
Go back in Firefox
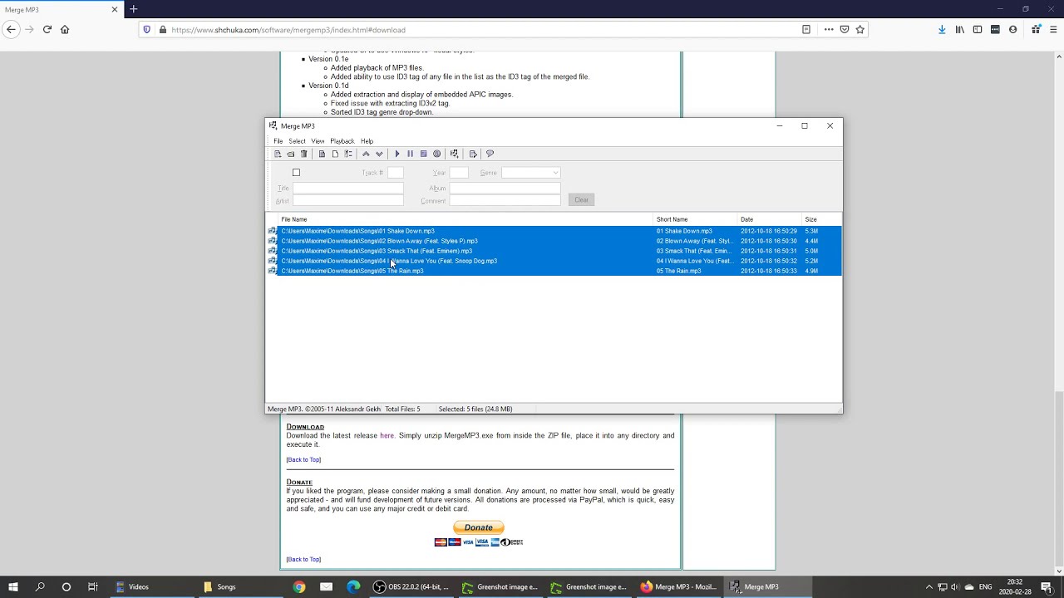pyautogui.click(x=11, y=29)
